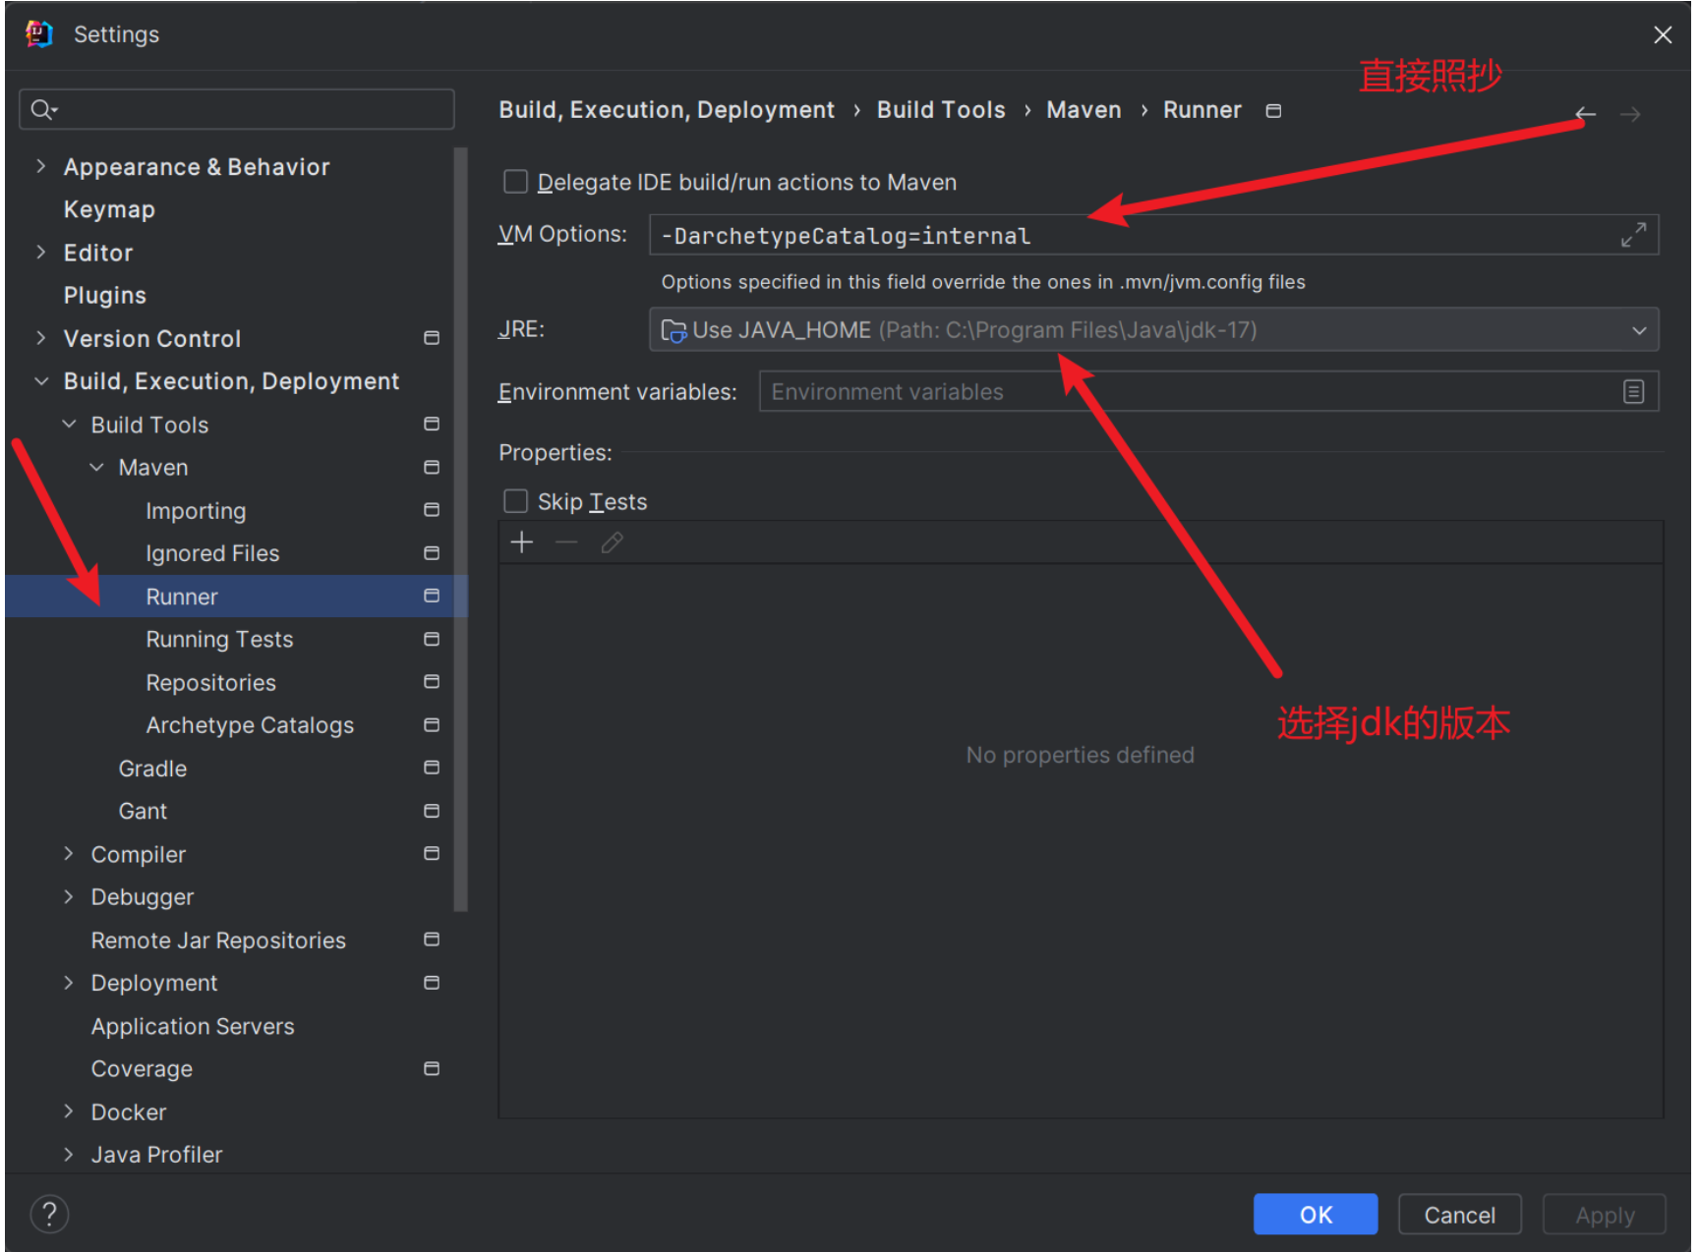Open the Environment variables edit dialog icon
Viewport: 1700px width, 1252px height.
click(1633, 392)
